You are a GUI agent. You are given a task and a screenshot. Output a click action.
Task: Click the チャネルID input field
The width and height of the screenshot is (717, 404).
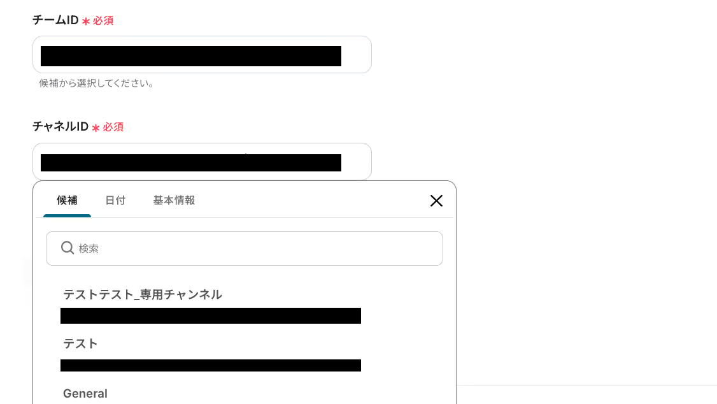point(202,161)
